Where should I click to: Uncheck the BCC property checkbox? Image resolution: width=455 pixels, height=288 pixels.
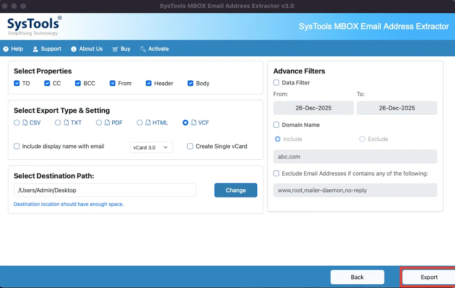tap(78, 83)
